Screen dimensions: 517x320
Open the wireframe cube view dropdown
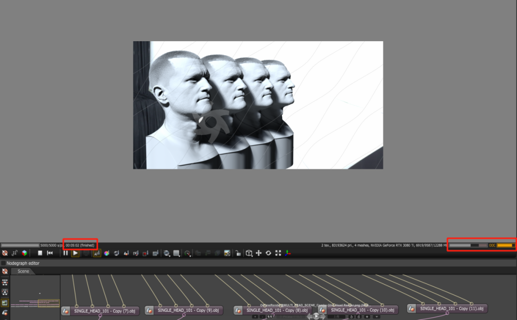pyautogui.click(x=249, y=253)
